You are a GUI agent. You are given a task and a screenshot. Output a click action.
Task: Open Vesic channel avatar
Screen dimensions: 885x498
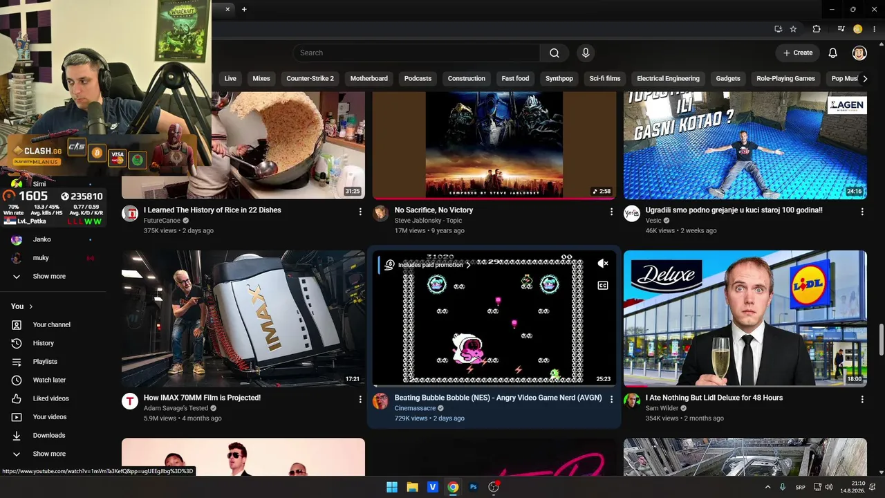632,213
